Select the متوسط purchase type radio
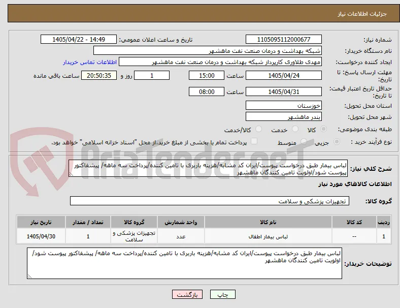The width and height of the screenshot is (400, 308). point(304,142)
